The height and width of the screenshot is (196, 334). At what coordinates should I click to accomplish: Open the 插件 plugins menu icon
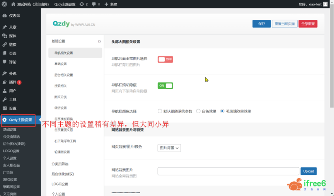(x=5, y=82)
